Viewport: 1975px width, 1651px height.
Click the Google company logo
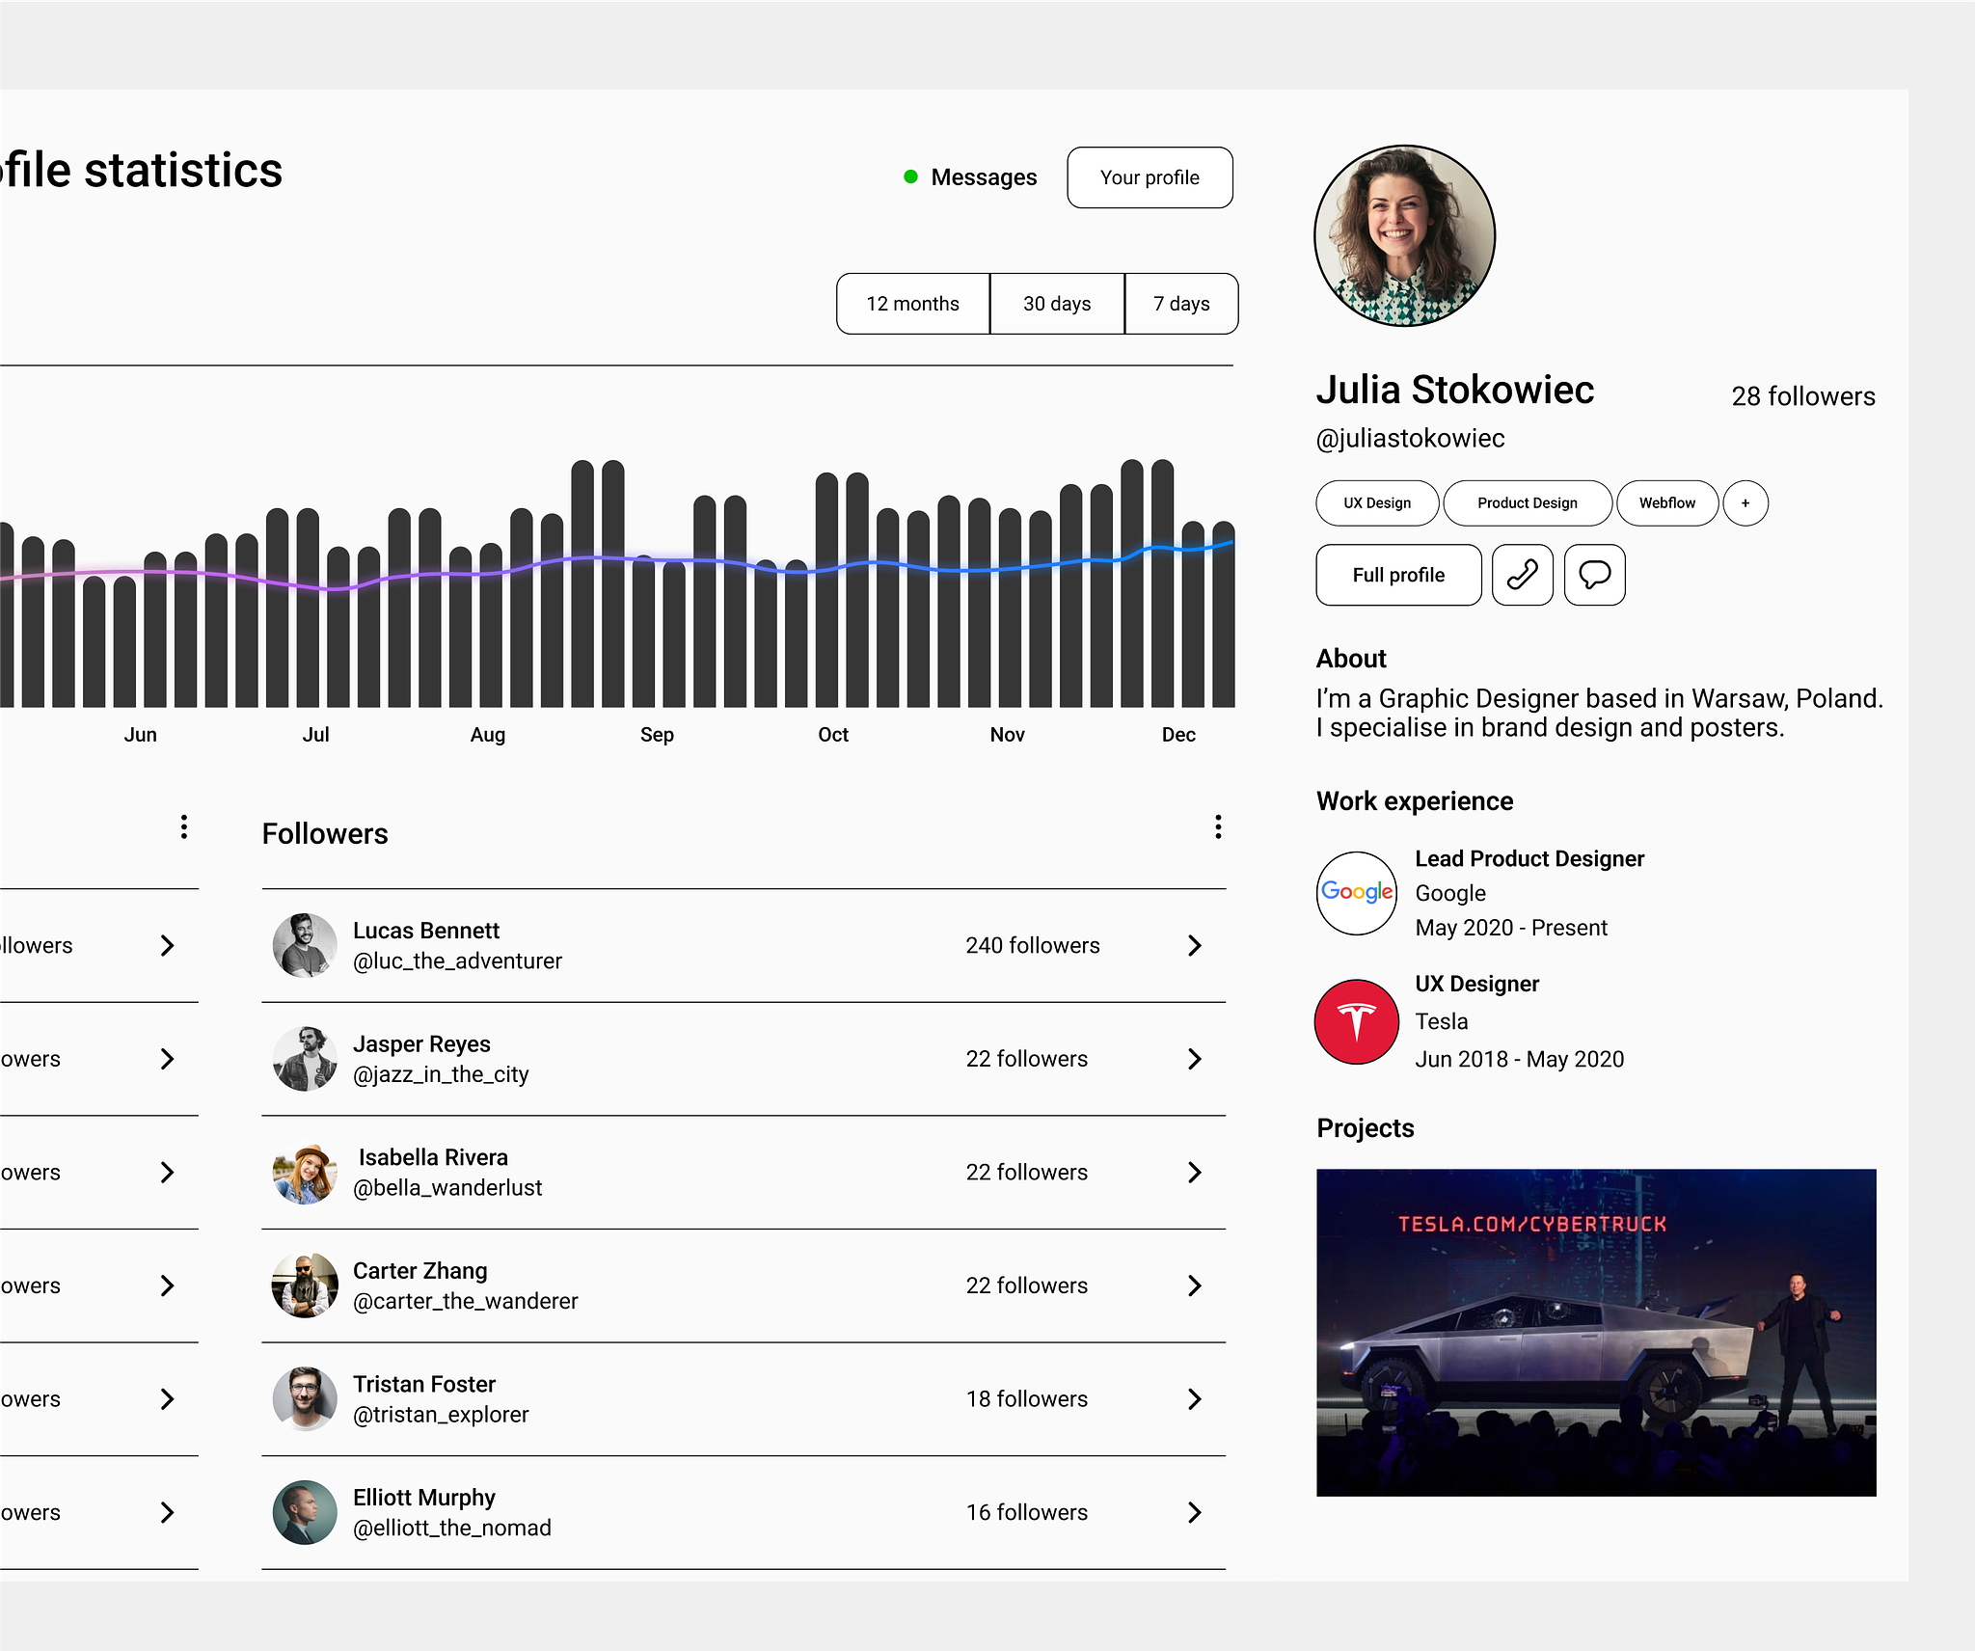click(x=1357, y=893)
